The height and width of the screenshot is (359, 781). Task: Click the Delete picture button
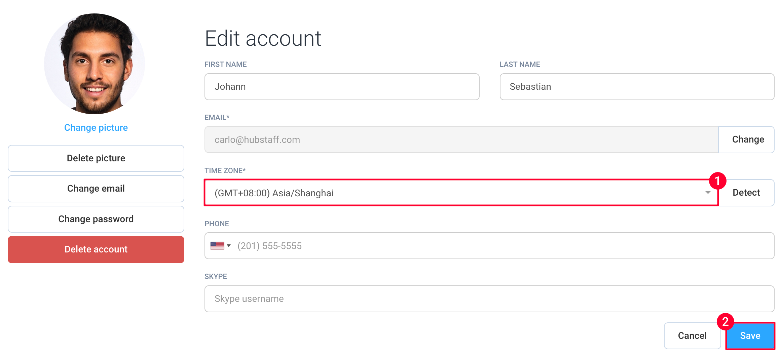pyautogui.click(x=96, y=158)
